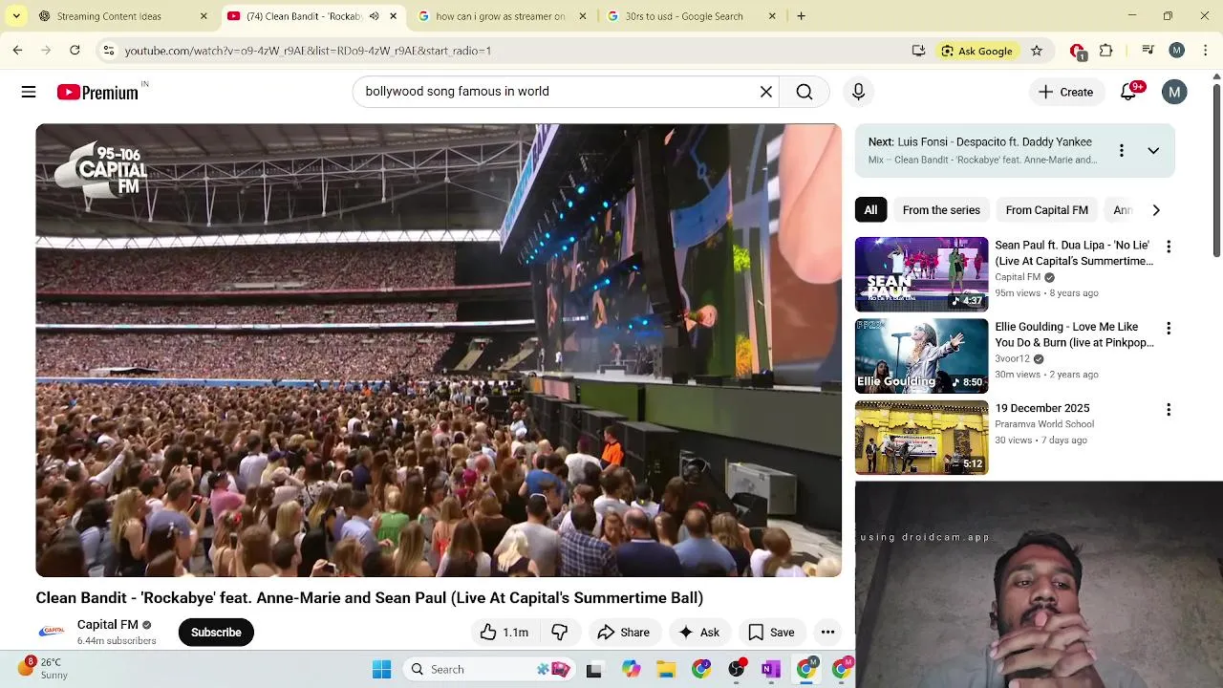This screenshot has width=1223, height=688.
Task: Reload the current page
Action: 75,51
